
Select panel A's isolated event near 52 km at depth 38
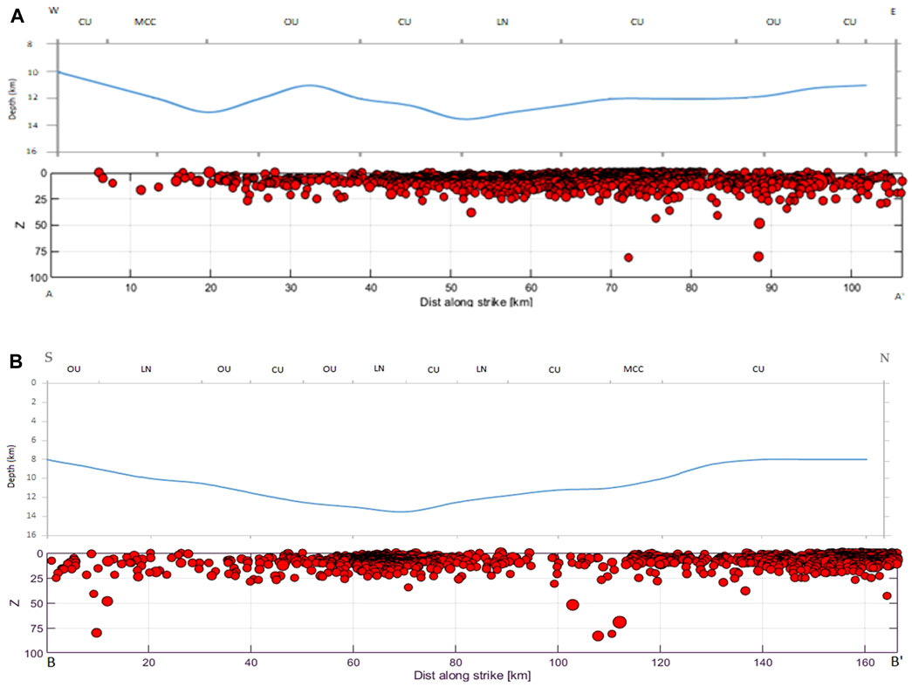click(471, 212)
